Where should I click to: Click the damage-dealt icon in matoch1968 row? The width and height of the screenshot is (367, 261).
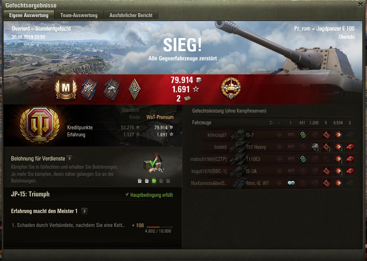coord(338,159)
